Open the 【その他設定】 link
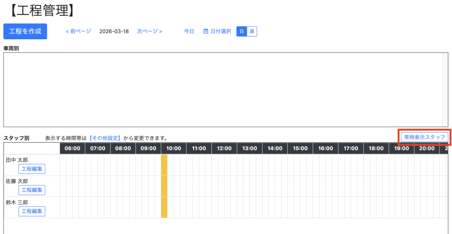Screen dimensions: 452x234 point(105,138)
